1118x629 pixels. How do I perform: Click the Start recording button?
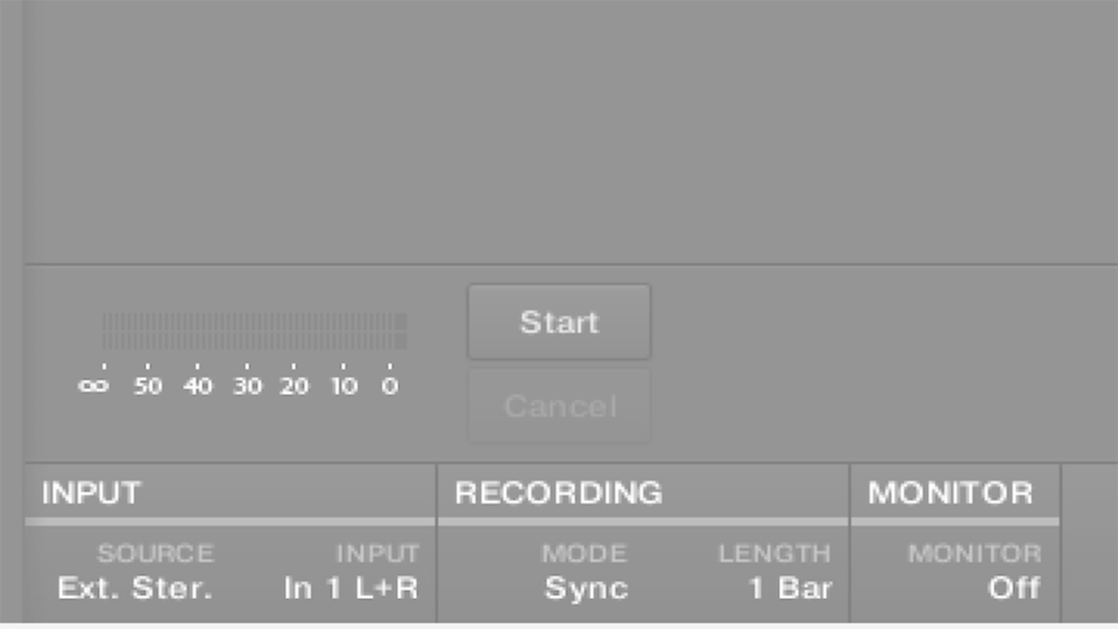[559, 322]
